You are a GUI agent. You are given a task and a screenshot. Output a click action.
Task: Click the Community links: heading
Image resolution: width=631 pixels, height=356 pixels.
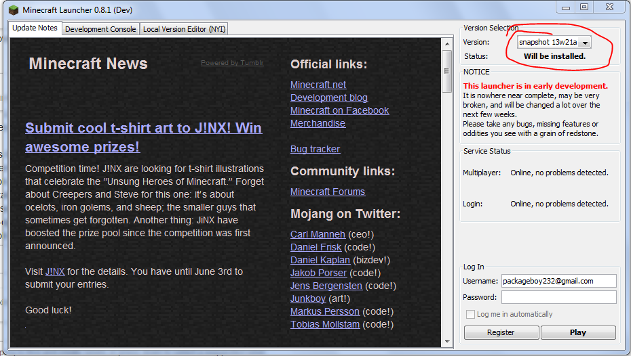343,171
